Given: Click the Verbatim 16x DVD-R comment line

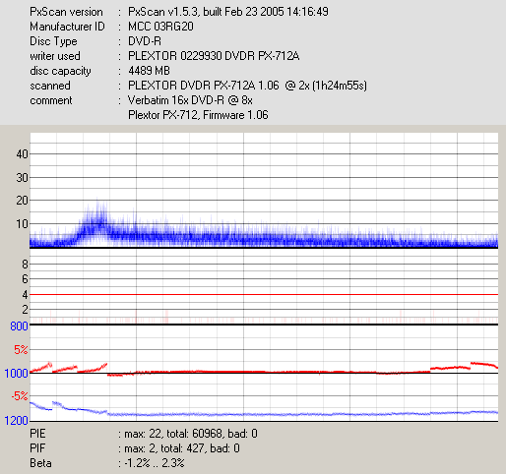Looking at the screenshot, I should (190, 100).
